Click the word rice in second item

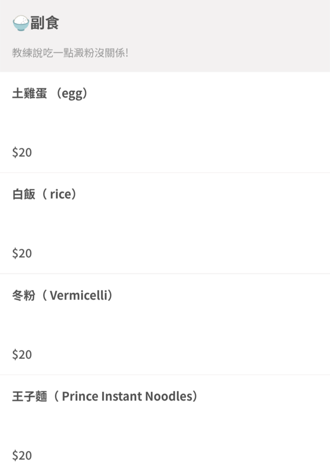60,195
